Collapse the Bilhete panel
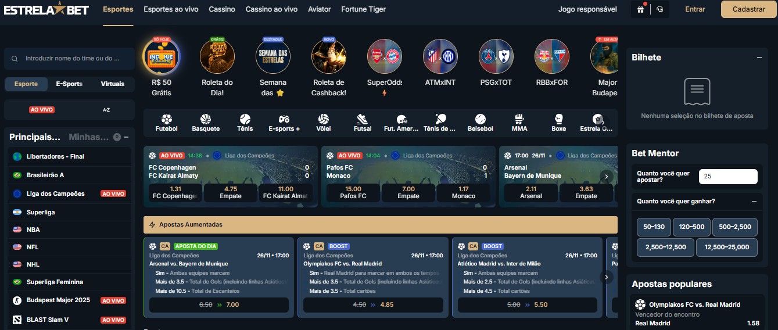 click(759, 58)
